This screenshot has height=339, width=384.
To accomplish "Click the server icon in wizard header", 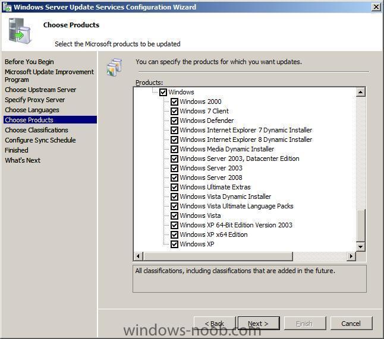I will (x=20, y=31).
